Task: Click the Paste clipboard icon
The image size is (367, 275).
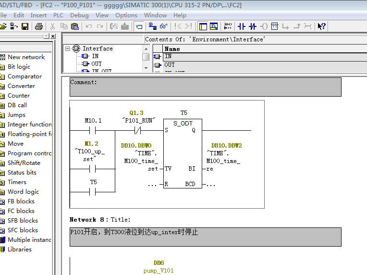Action: [x=74, y=26]
